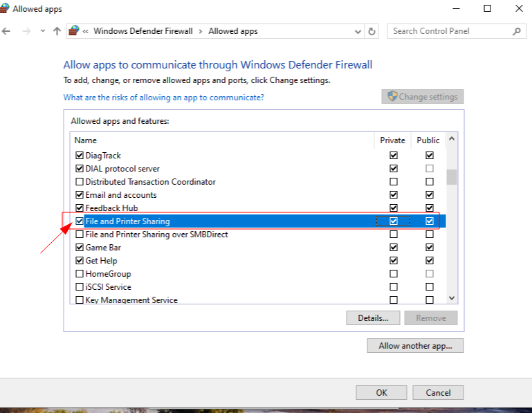This screenshot has width=532, height=413.
Task: Enable Distributed Transaction Coordinator name checkbox
Action: click(80, 182)
